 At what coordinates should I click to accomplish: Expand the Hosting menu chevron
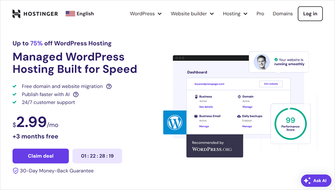[245, 14]
